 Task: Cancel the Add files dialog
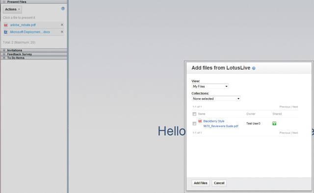[219, 183]
